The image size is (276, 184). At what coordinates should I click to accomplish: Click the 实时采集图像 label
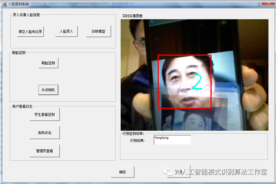coord(132,16)
